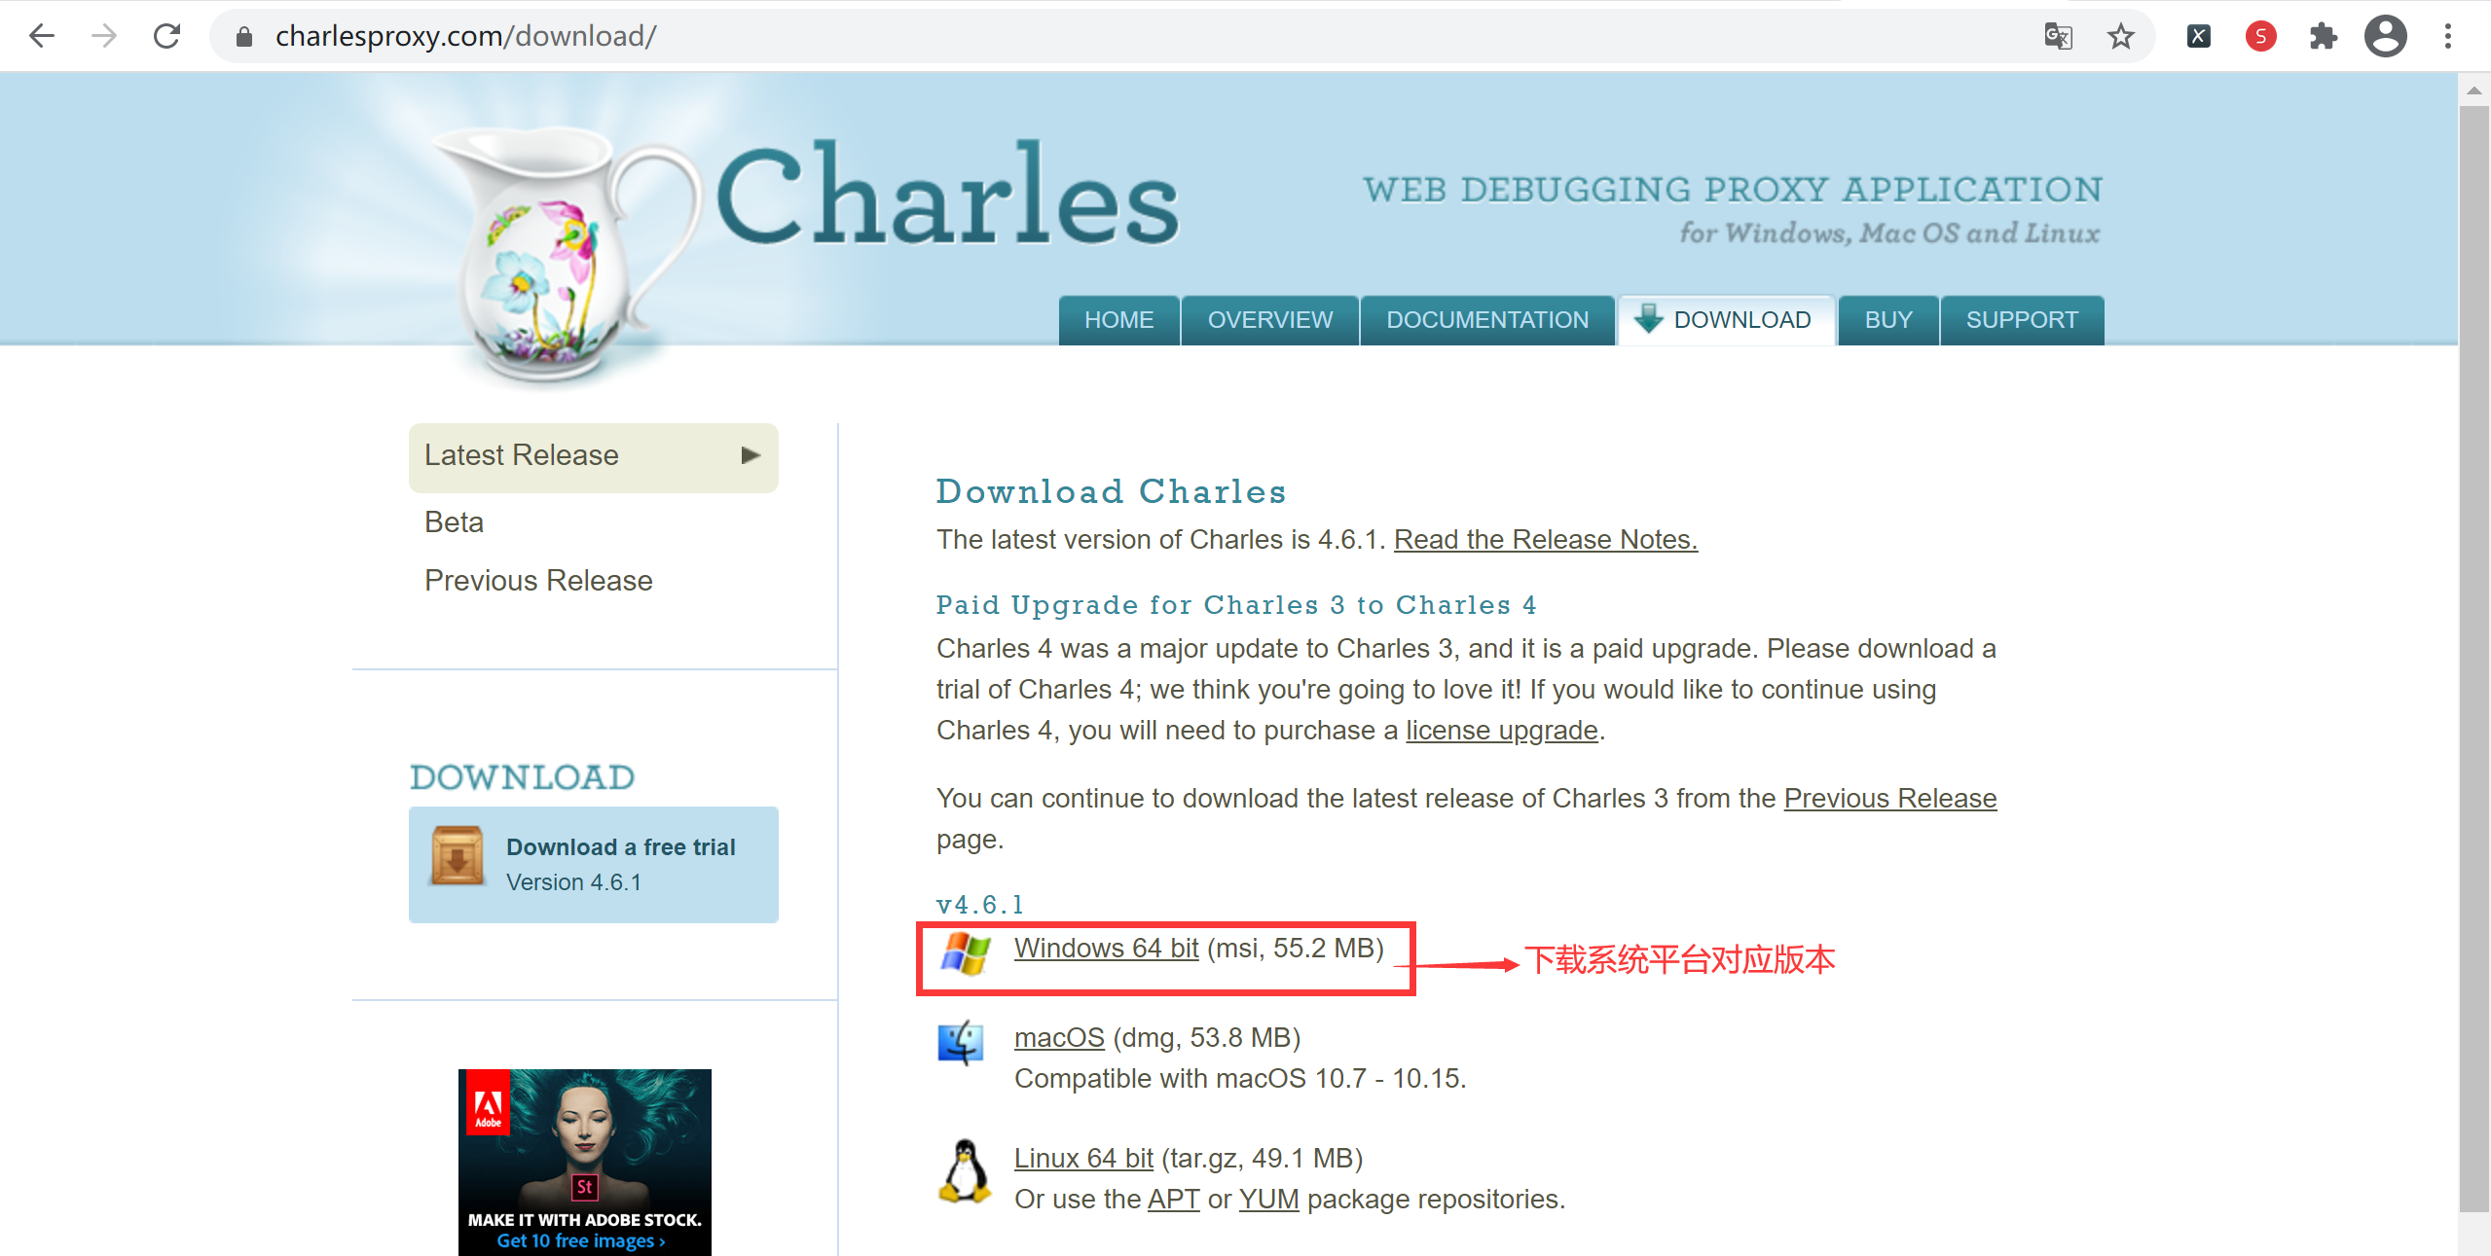Open the Beta sidebar item
This screenshot has width=2491, height=1256.
click(x=454, y=522)
